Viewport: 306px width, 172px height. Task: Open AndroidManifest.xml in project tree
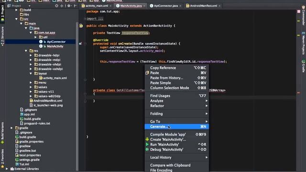coord(48,101)
